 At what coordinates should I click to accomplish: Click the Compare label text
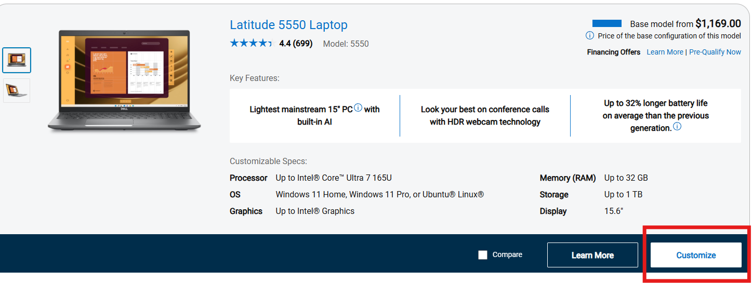[x=507, y=254]
